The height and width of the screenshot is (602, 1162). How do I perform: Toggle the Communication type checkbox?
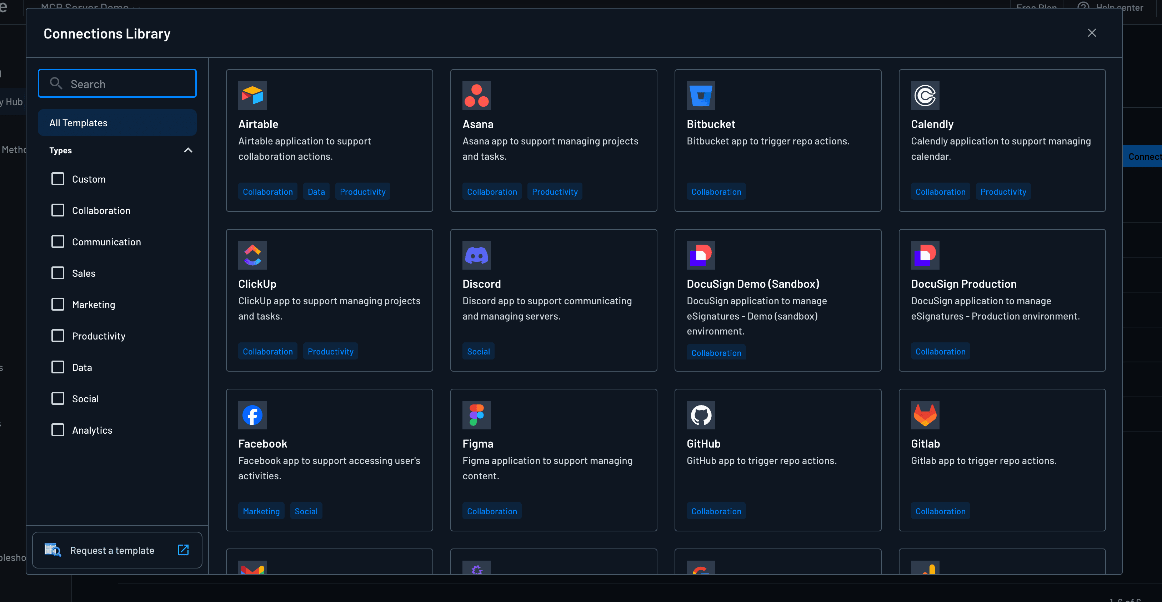(58, 241)
